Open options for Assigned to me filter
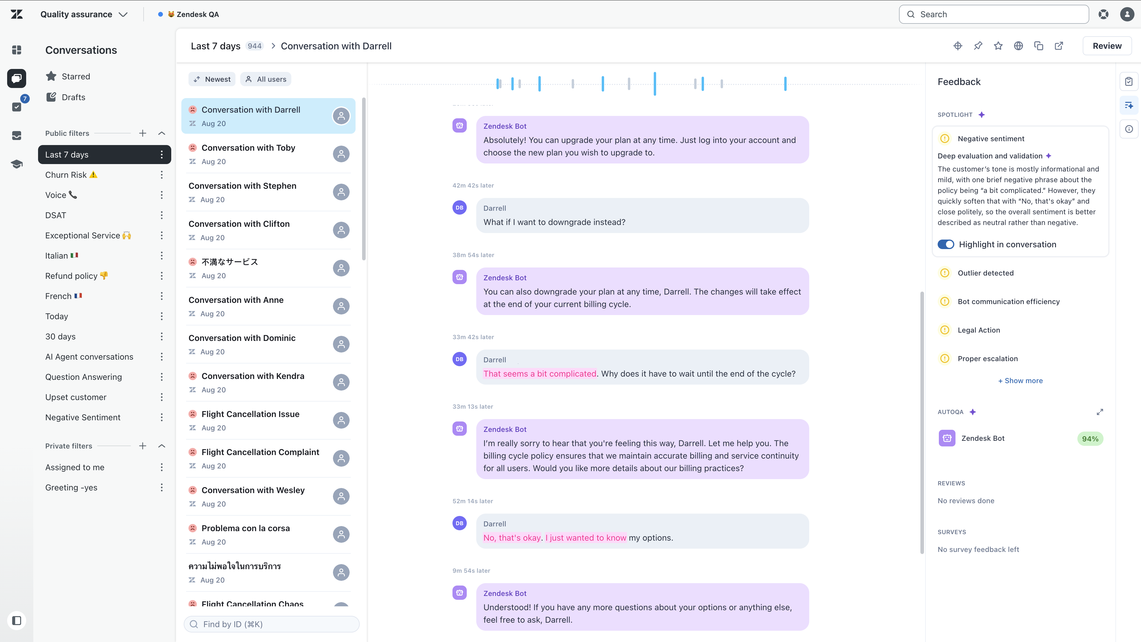This screenshot has height=642, width=1141. pyautogui.click(x=162, y=467)
